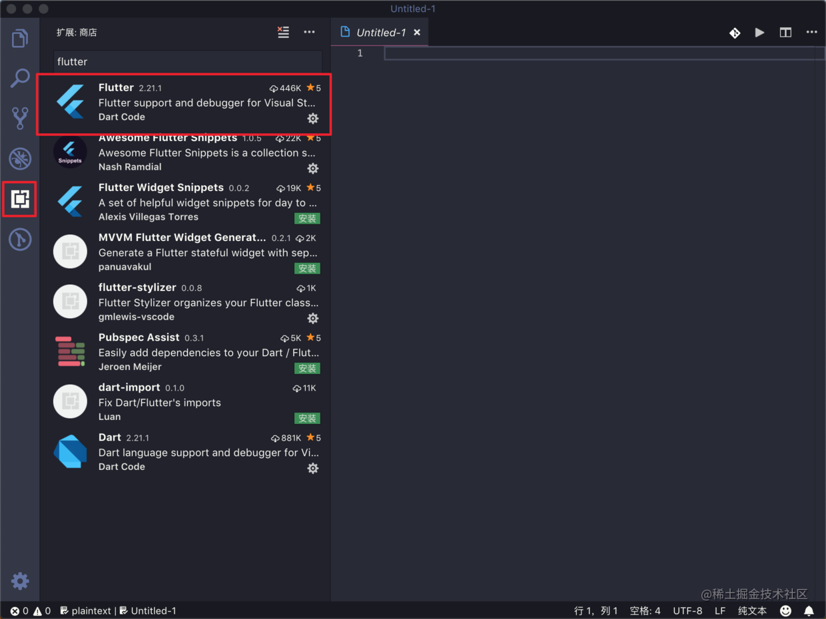Screen dimensions: 826x619
Task: Click publisher name Nash Ramdial
Action: (x=130, y=166)
